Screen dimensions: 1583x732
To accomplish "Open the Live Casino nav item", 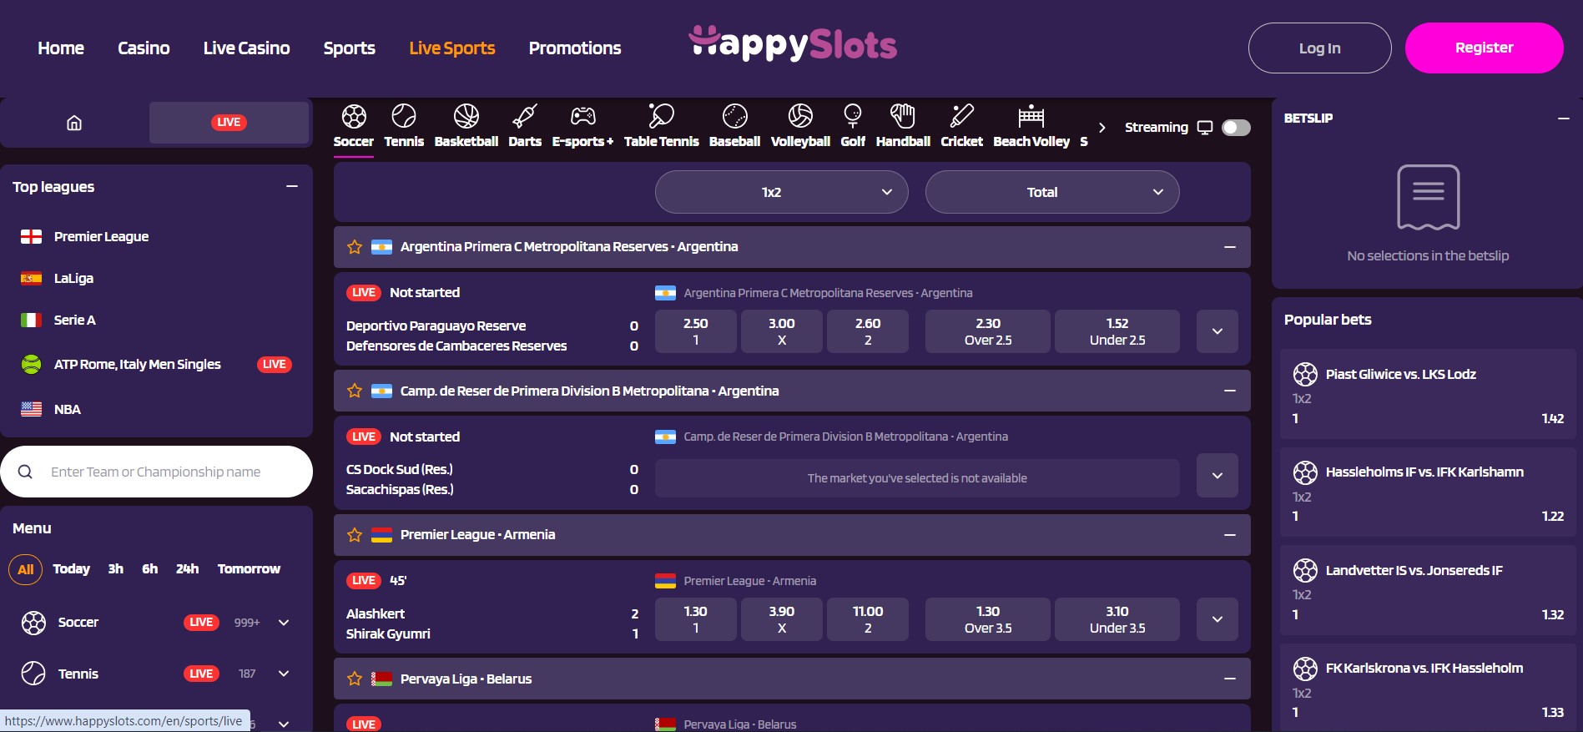I will (x=246, y=48).
